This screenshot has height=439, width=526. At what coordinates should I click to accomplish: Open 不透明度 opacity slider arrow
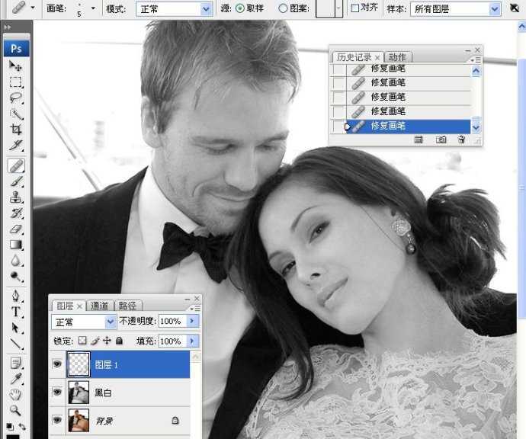192,321
